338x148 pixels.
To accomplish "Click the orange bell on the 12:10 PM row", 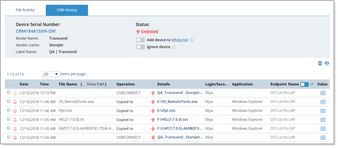I will tap(15, 93).
